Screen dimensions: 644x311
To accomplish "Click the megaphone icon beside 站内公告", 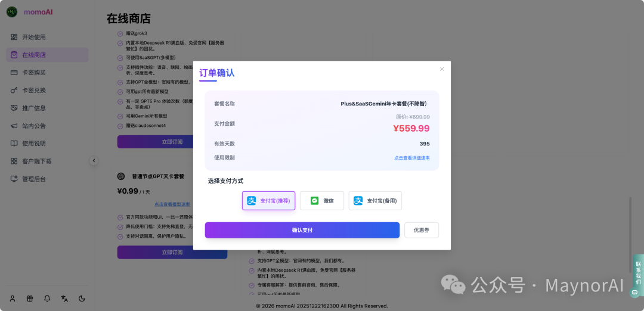I will (14, 126).
